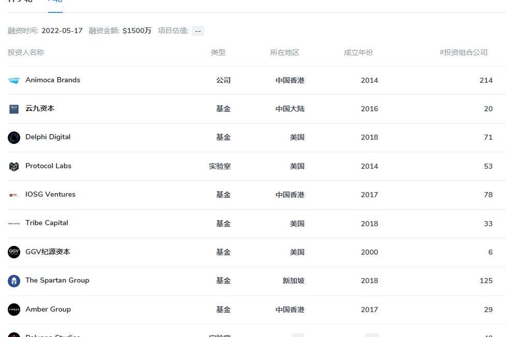
Task: Click the GGV Capital round logo
Action: coord(14,252)
